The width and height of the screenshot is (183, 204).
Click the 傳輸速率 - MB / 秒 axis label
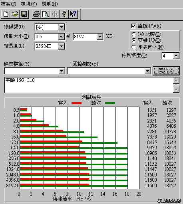tap(72, 199)
